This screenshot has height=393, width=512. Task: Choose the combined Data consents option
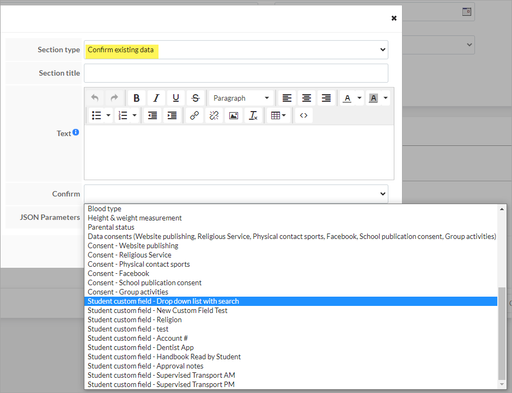tap(291, 236)
